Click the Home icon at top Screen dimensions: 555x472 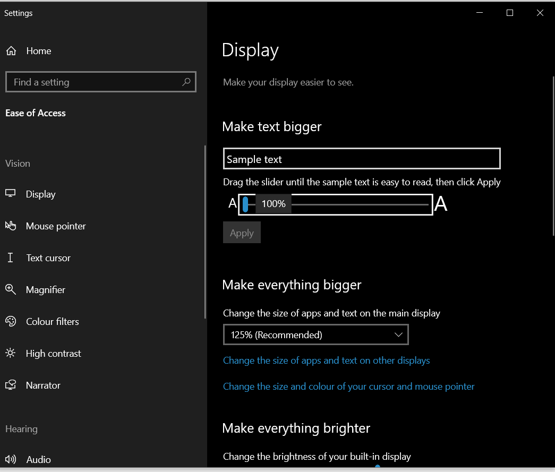[x=11, y=50]
